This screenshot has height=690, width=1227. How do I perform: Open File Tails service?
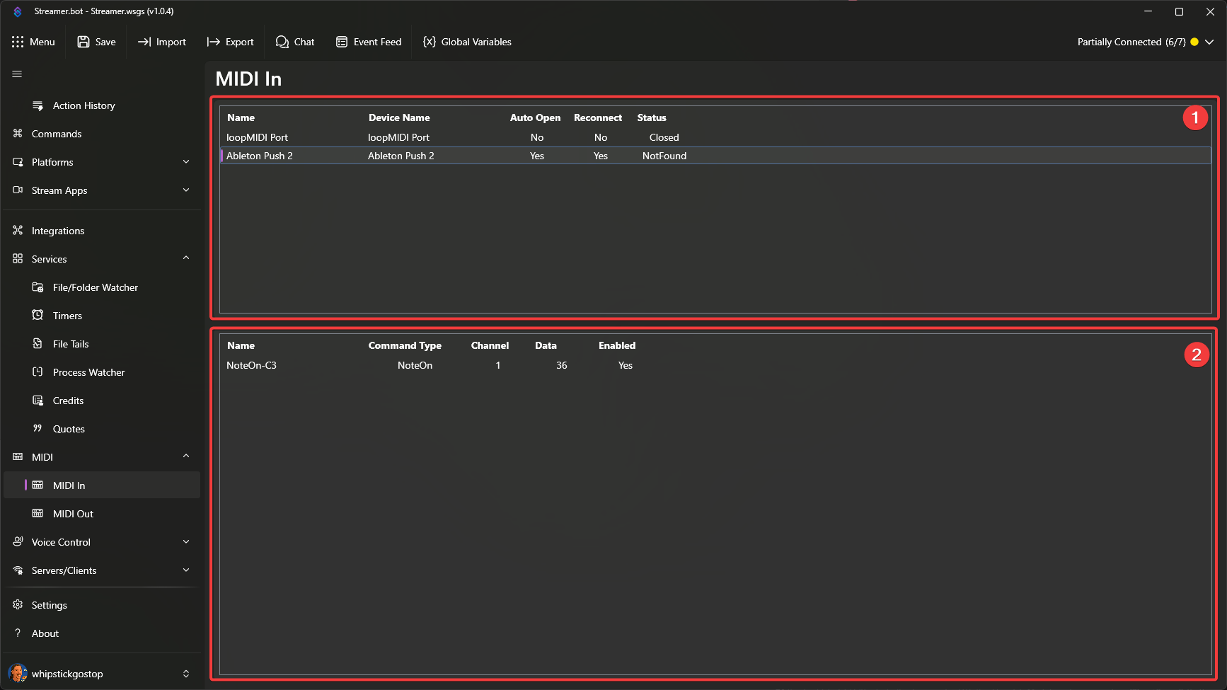tap(71, 344)
